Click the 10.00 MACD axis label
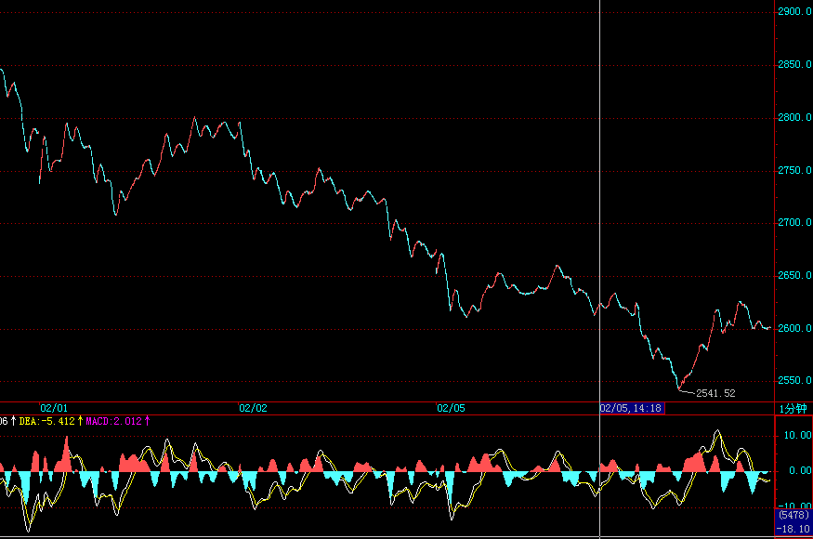Screen dimensions: 813x539 coord(797,435)
